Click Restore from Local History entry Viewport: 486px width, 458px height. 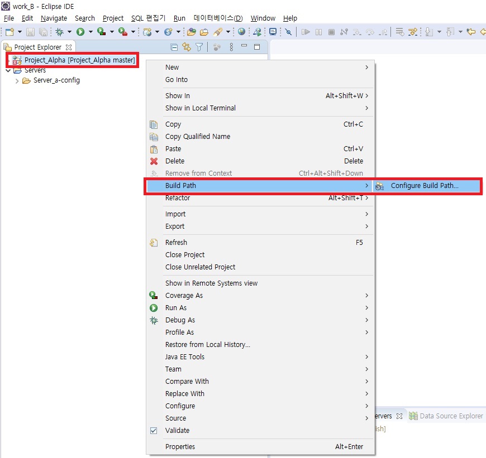pyautogui.click(x=260, y=344)
